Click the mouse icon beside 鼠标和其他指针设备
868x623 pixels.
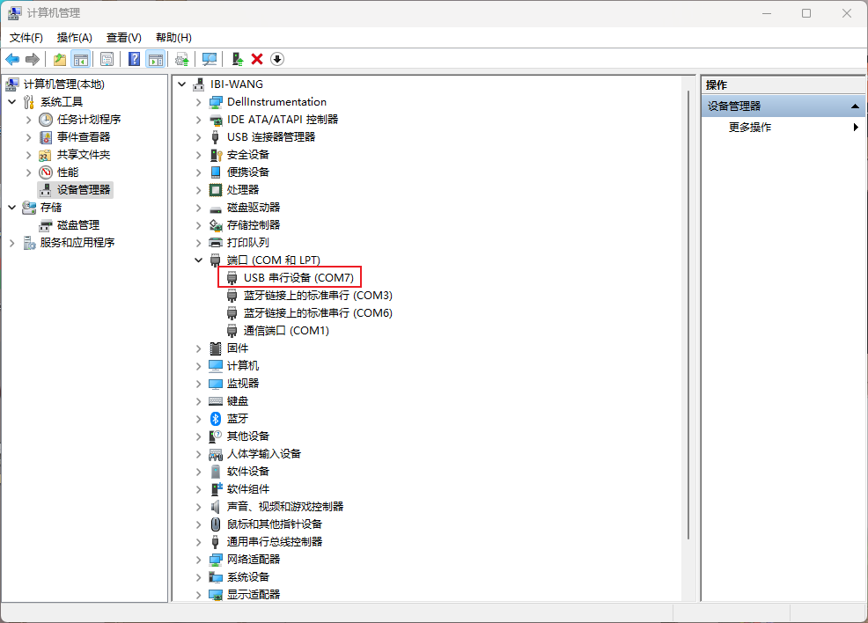click(x=216, y=524)
